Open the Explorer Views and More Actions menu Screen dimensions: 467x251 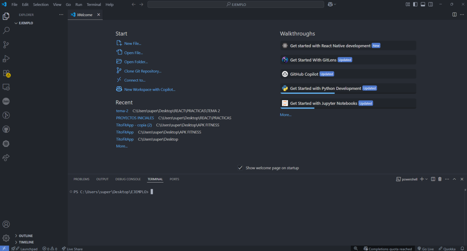coord(61,15)
